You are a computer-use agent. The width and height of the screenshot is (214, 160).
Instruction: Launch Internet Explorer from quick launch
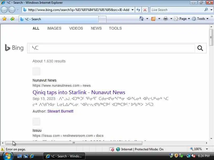pos(32,156)
